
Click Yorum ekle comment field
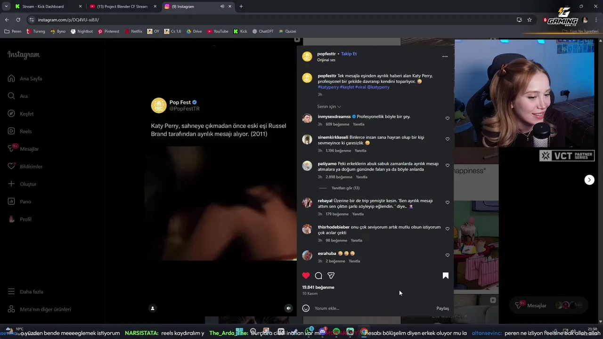[372, 308]
